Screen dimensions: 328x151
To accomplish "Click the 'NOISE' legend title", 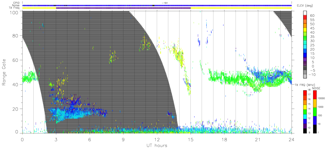I will pyautogui.click(x=316, y=88).
